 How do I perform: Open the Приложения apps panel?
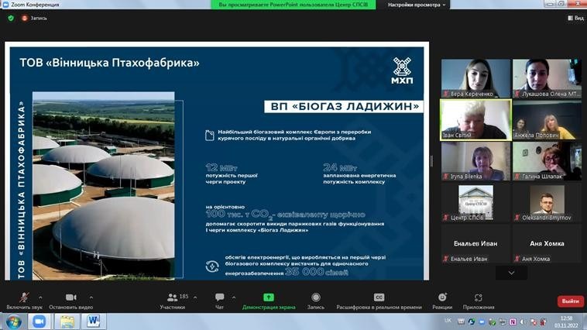[479, 301]
